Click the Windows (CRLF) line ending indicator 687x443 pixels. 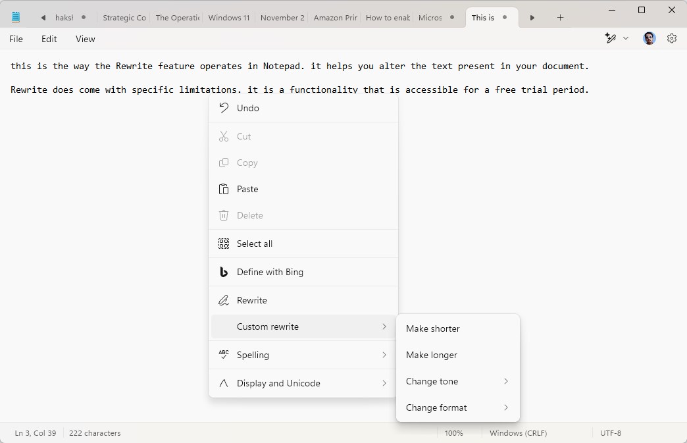click(518, 433)
